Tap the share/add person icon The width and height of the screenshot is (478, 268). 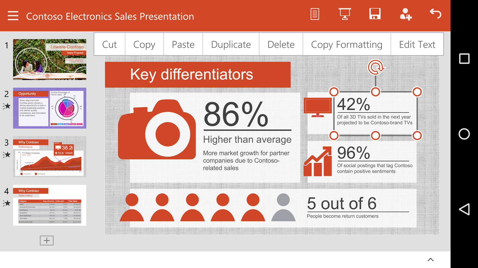406,14
